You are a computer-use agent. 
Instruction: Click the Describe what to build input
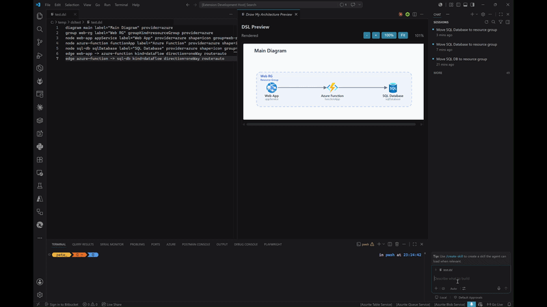tap(471, 278)
